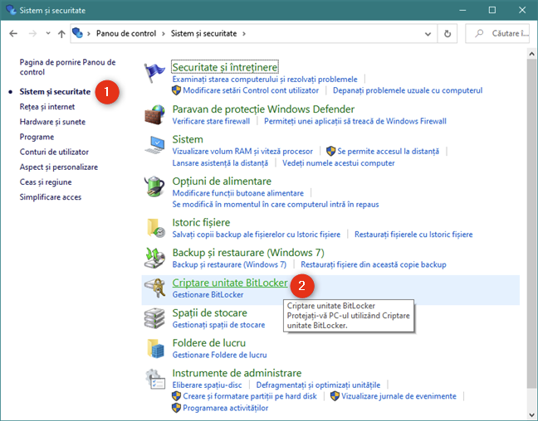
Task: Click the search magnifier icon
Action: coord(479,33)
